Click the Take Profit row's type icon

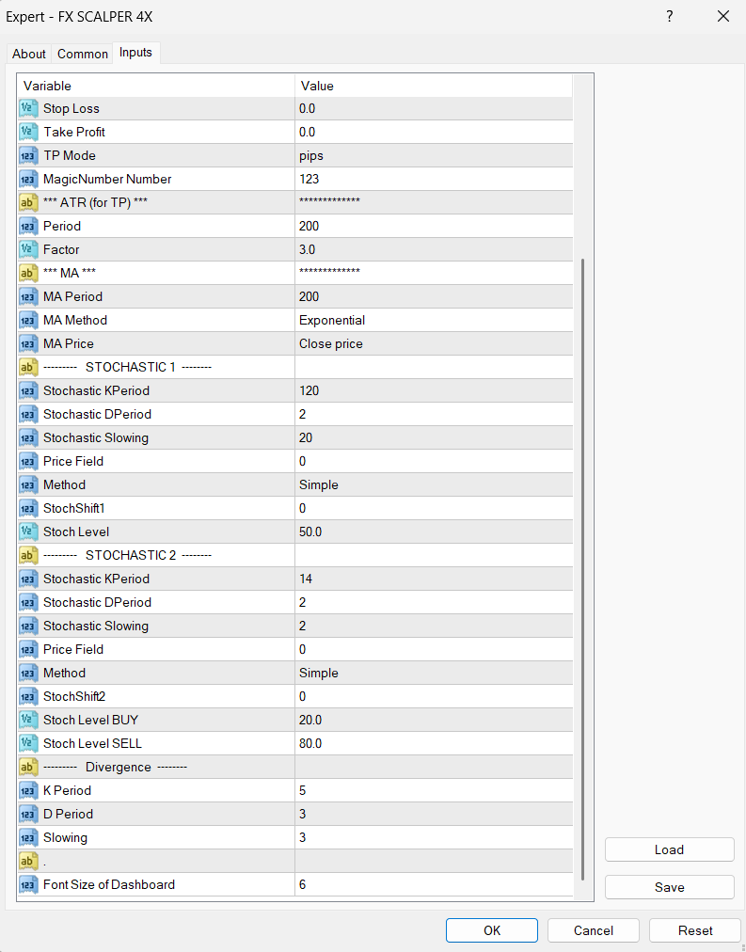coord(28,132)
